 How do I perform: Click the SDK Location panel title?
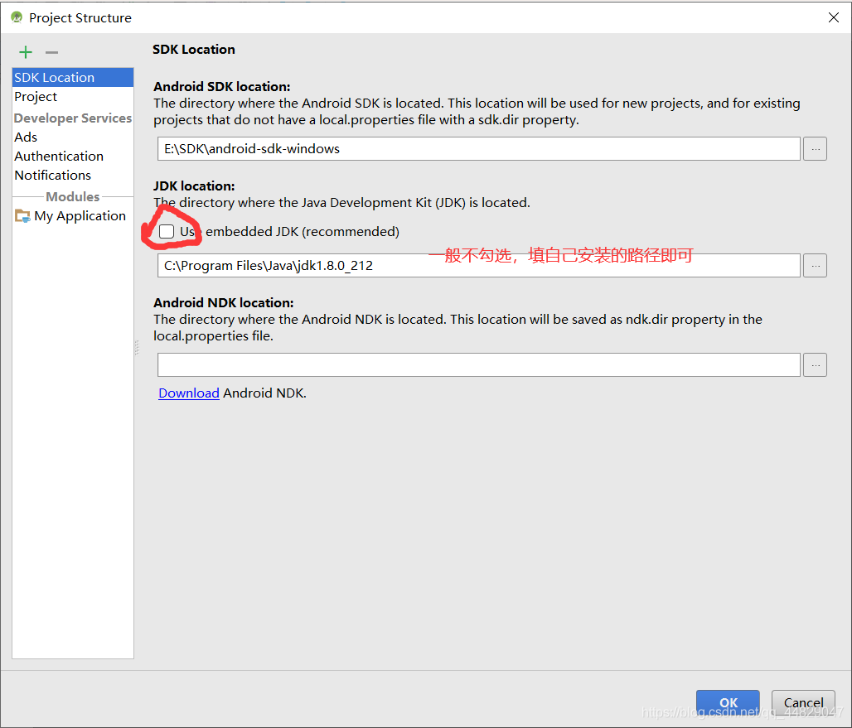click(x=194, y=50)
